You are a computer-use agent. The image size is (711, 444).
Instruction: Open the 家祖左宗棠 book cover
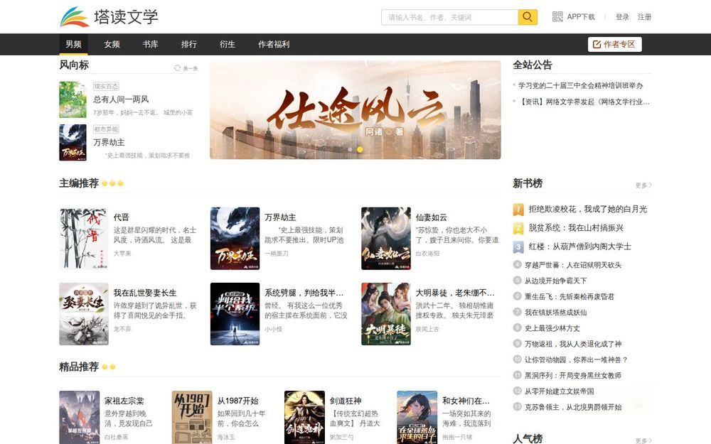(80, 417)
